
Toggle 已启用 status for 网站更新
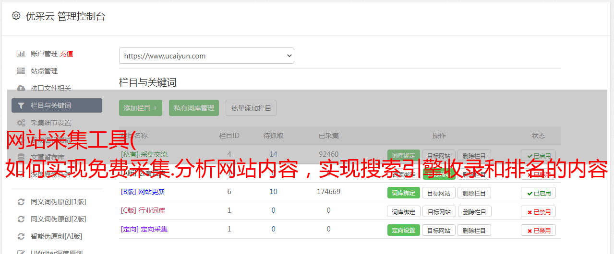pos(539,193)
